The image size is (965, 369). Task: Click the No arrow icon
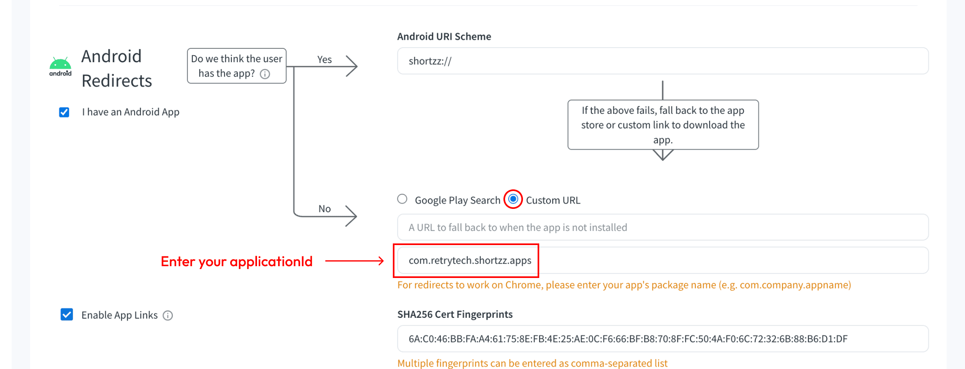click(351, 215)
